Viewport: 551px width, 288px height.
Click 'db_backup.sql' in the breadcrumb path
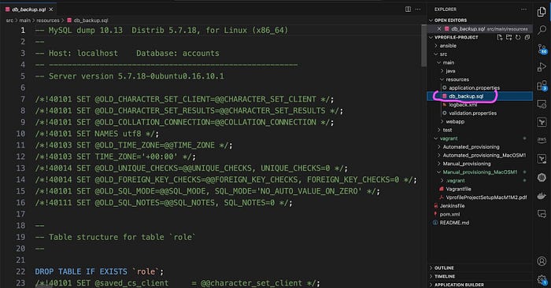91,20
